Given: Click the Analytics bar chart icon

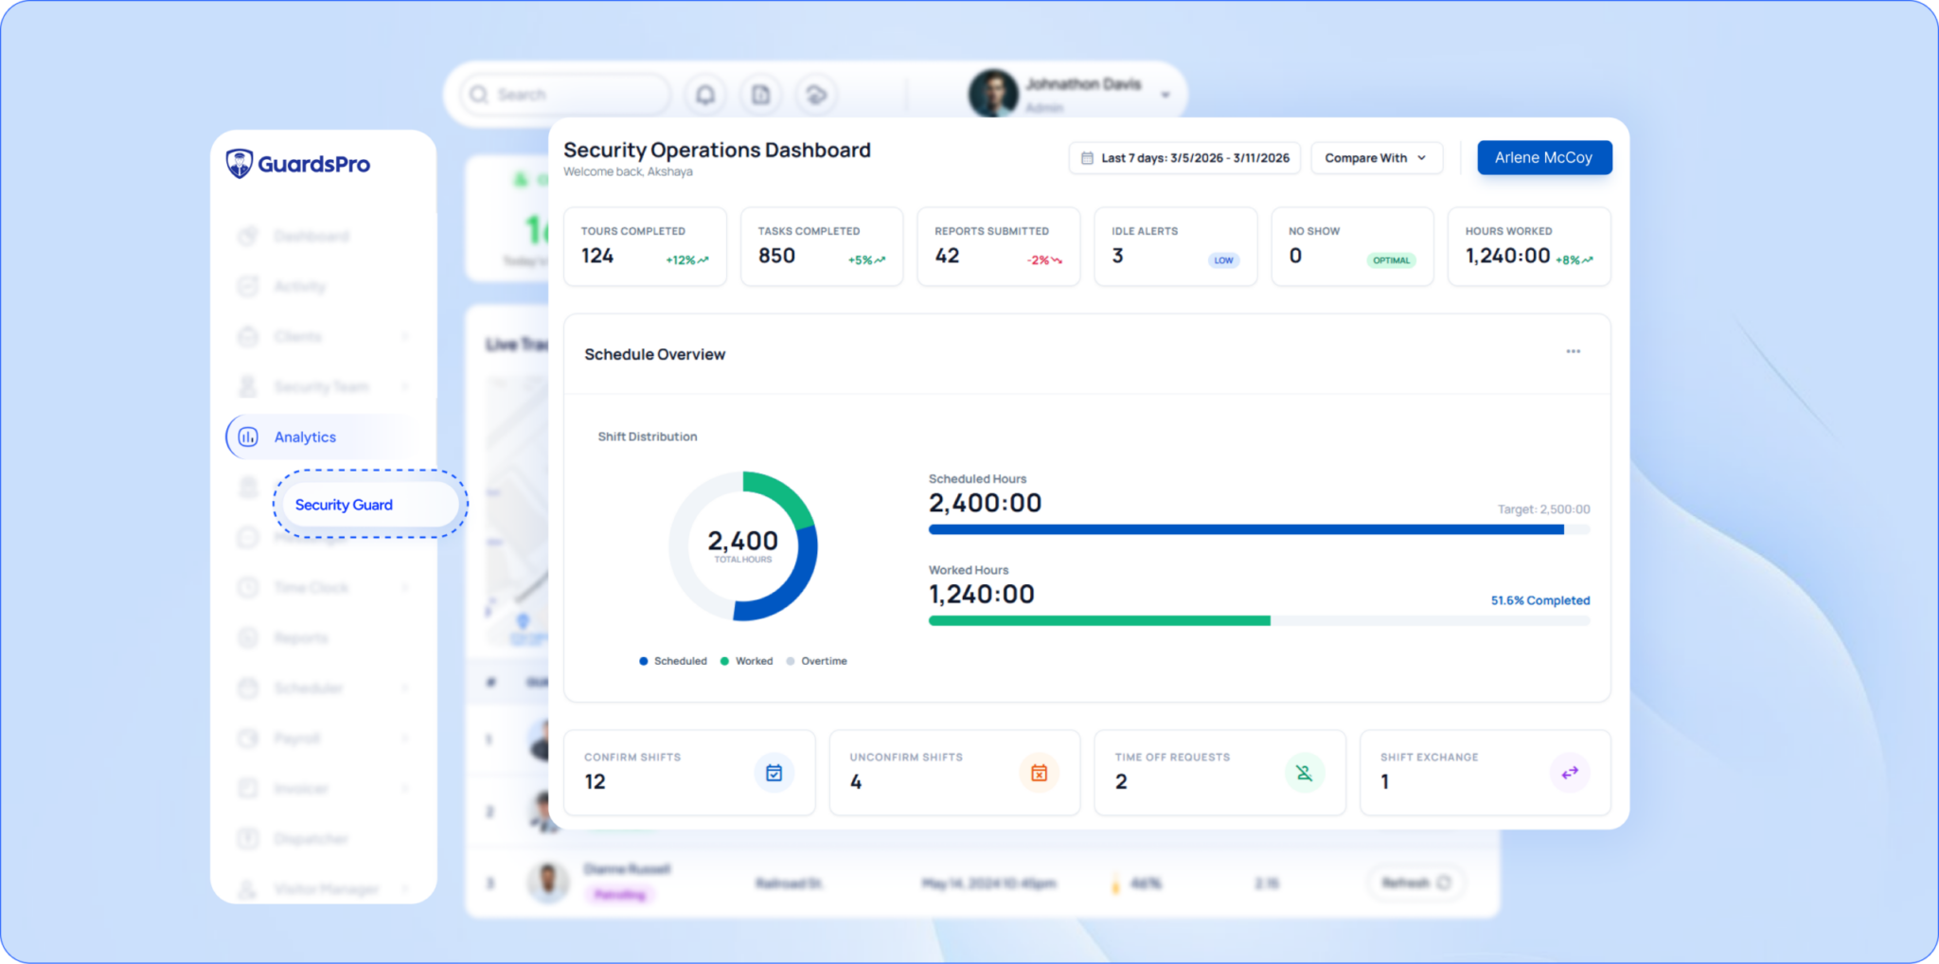Looking at the screenshot, I should 248,437.
